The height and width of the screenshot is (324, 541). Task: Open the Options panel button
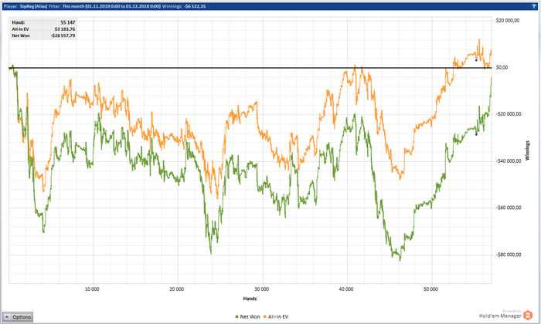point(18,317)
